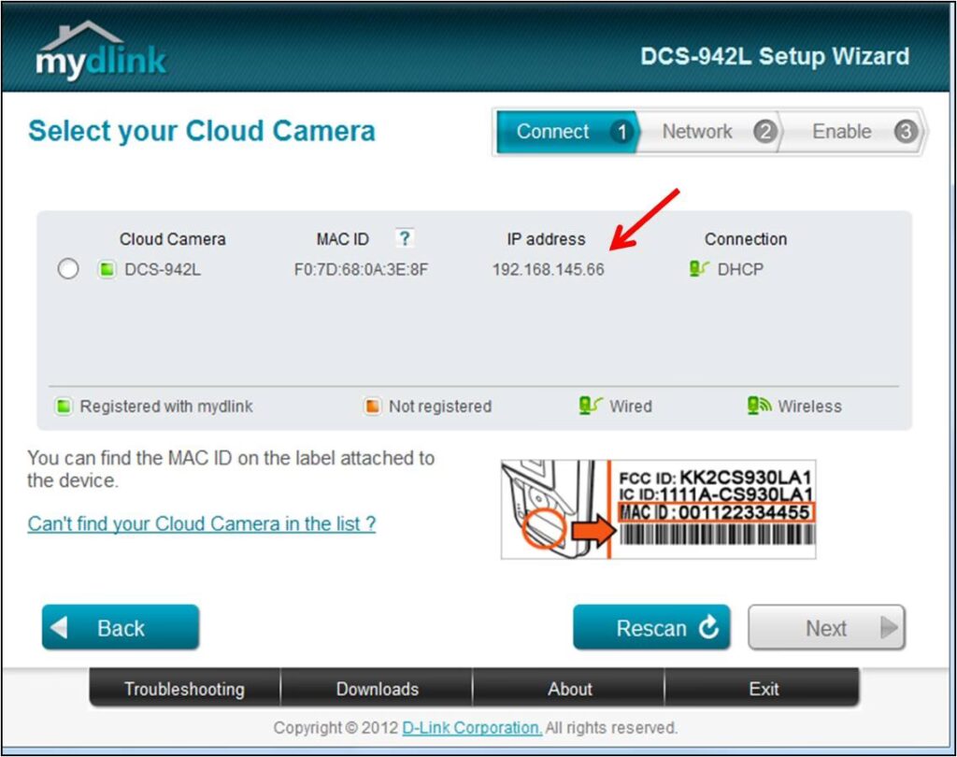
Task: Click the Wireless legend icon
Action: point(758,406)
